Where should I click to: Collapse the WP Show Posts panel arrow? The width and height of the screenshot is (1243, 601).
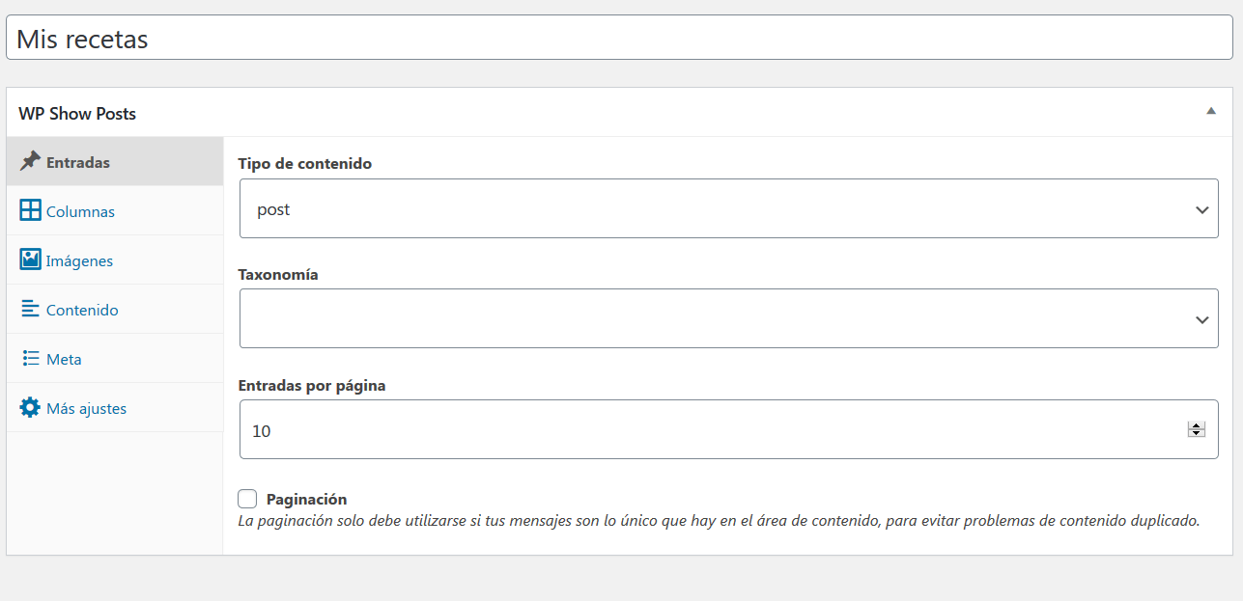1210,111
